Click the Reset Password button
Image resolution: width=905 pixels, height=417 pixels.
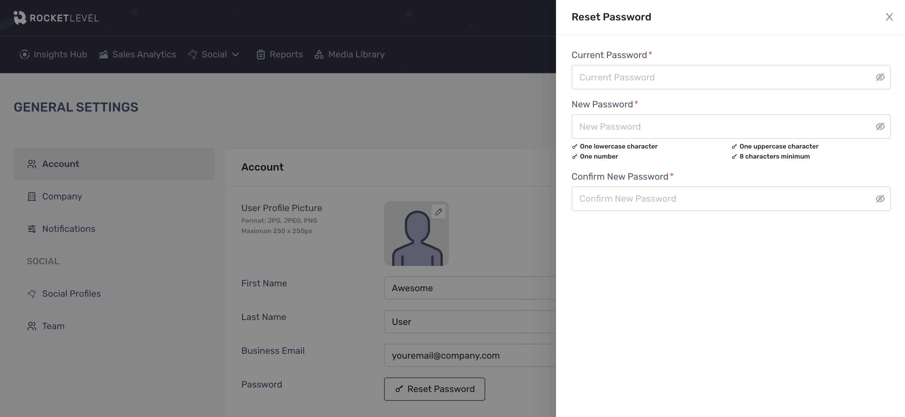coord(435,389)
